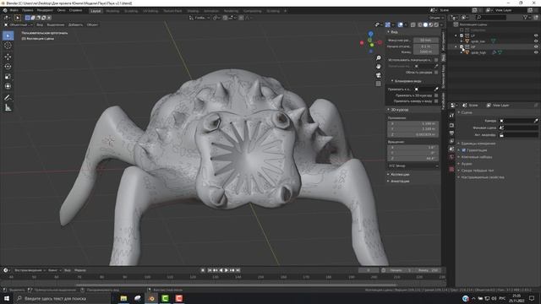Select the Rotate tool
This screenshot has height=304, width=541.
tap(8, 67)
